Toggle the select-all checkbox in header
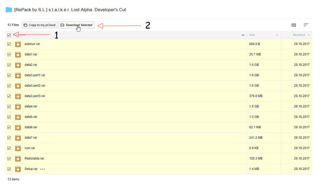Viewport: 322px width, 191px height. pyautogui.click(x=9, y=35)
